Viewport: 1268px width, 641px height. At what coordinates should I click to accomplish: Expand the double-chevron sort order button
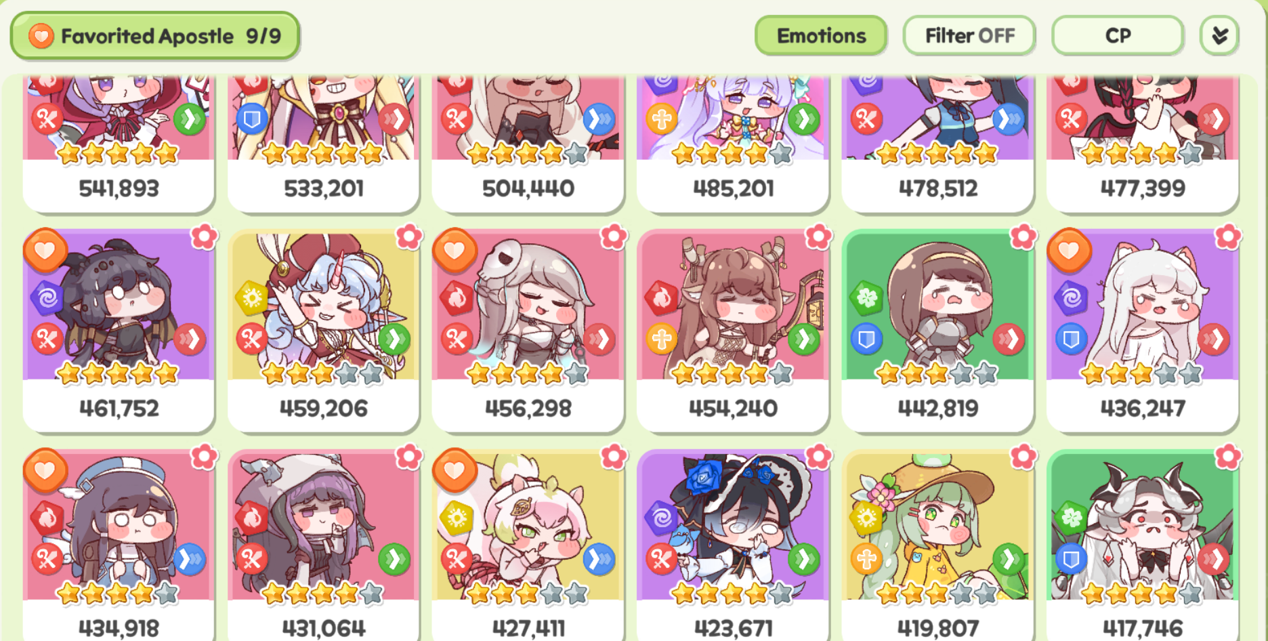pyautogui.click(x=1219, y=35)
